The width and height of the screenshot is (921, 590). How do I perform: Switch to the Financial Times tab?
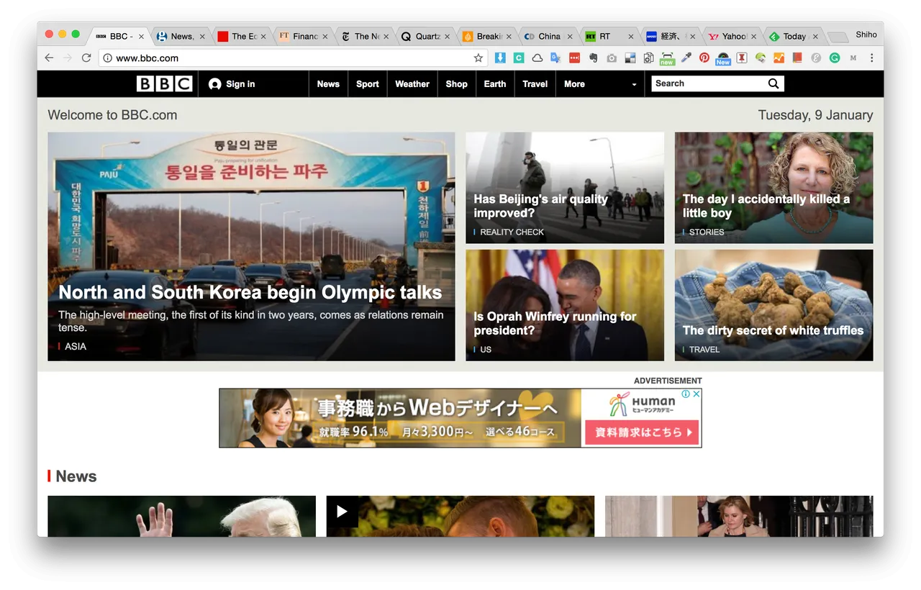click(304, 36)
